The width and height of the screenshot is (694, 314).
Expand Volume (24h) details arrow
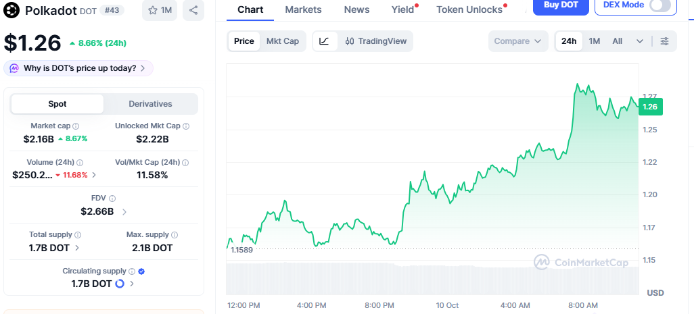tap(93, 176)
